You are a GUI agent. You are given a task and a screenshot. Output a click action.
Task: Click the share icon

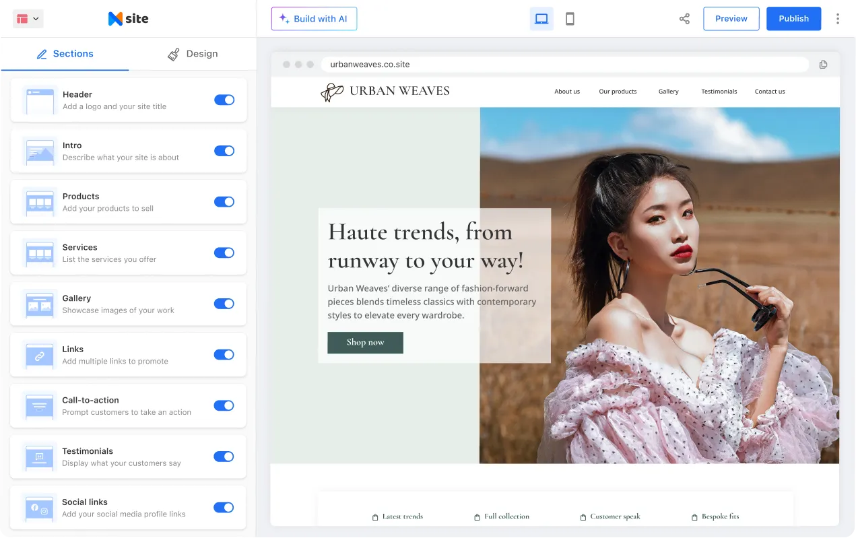(684, 19)
